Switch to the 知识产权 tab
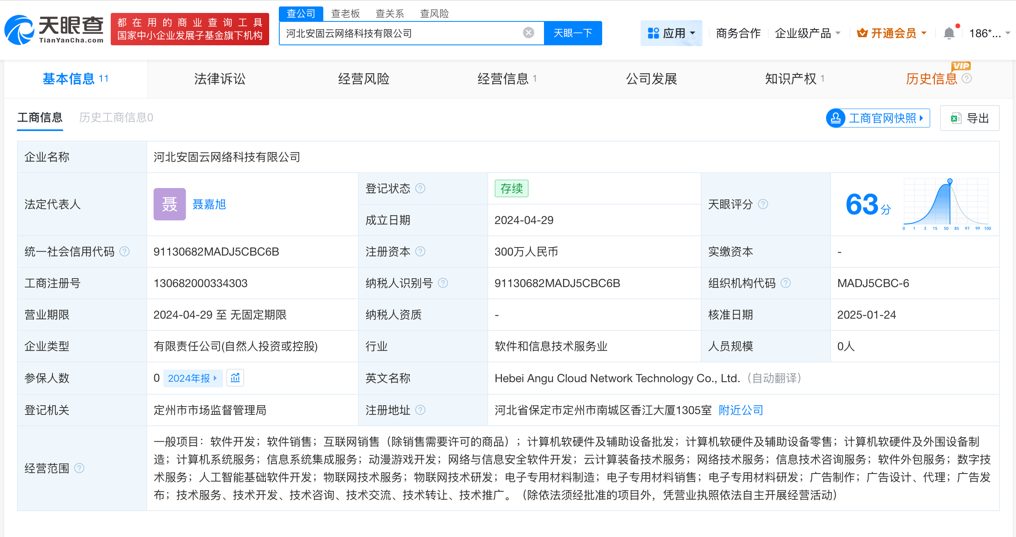The image size is (1016, 537). [791, 79]
